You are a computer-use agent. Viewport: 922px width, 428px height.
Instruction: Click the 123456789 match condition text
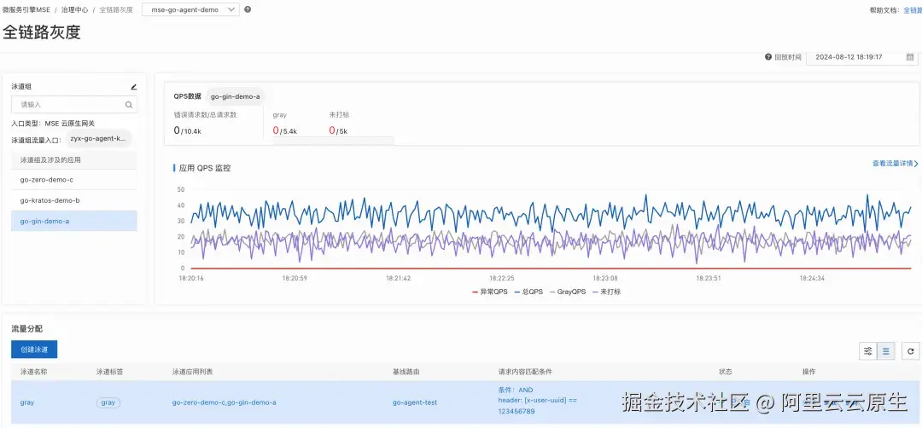pyautogui.click(x=516, y=412)
